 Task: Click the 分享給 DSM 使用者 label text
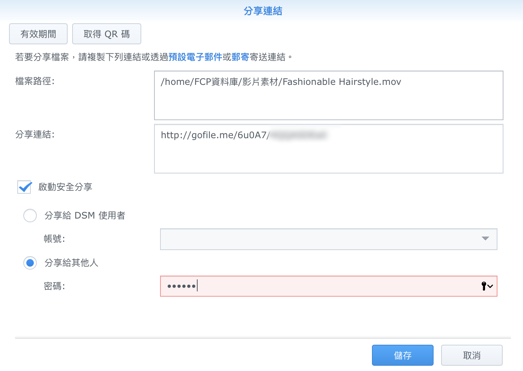coord(85,216)
